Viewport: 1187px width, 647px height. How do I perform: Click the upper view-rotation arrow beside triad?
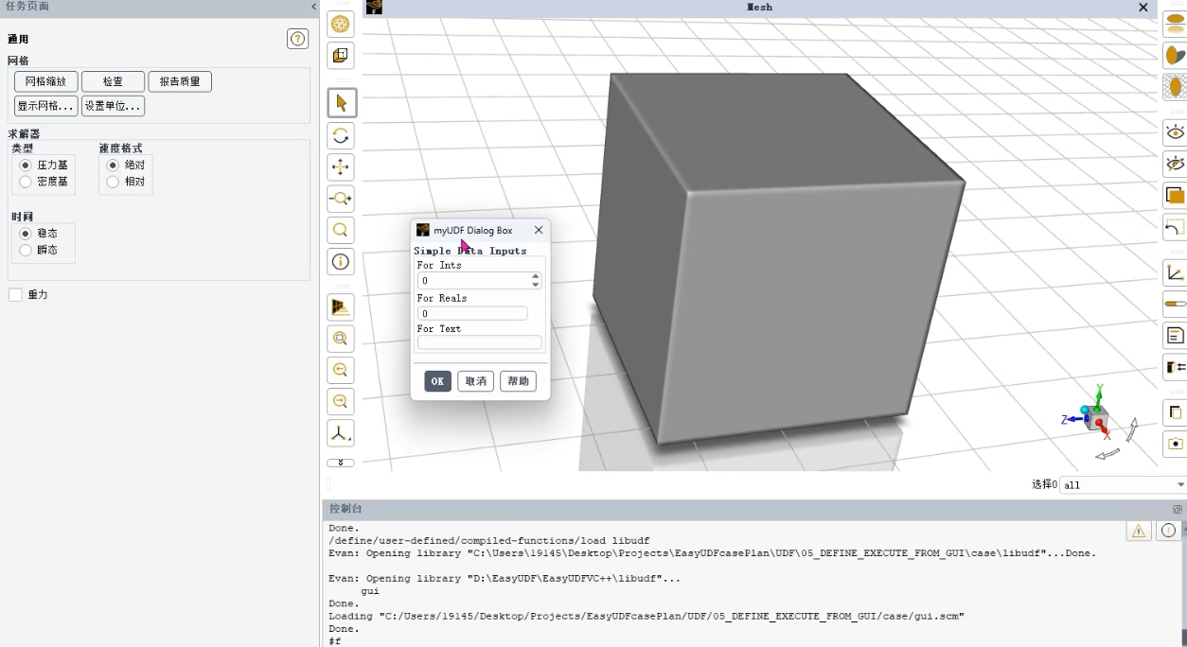pyautogui.click(x=1132, y=428)
